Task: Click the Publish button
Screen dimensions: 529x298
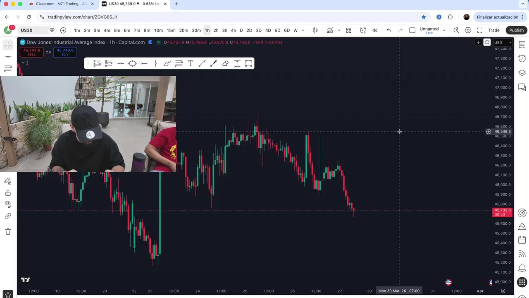Action: tap(516, 30)
